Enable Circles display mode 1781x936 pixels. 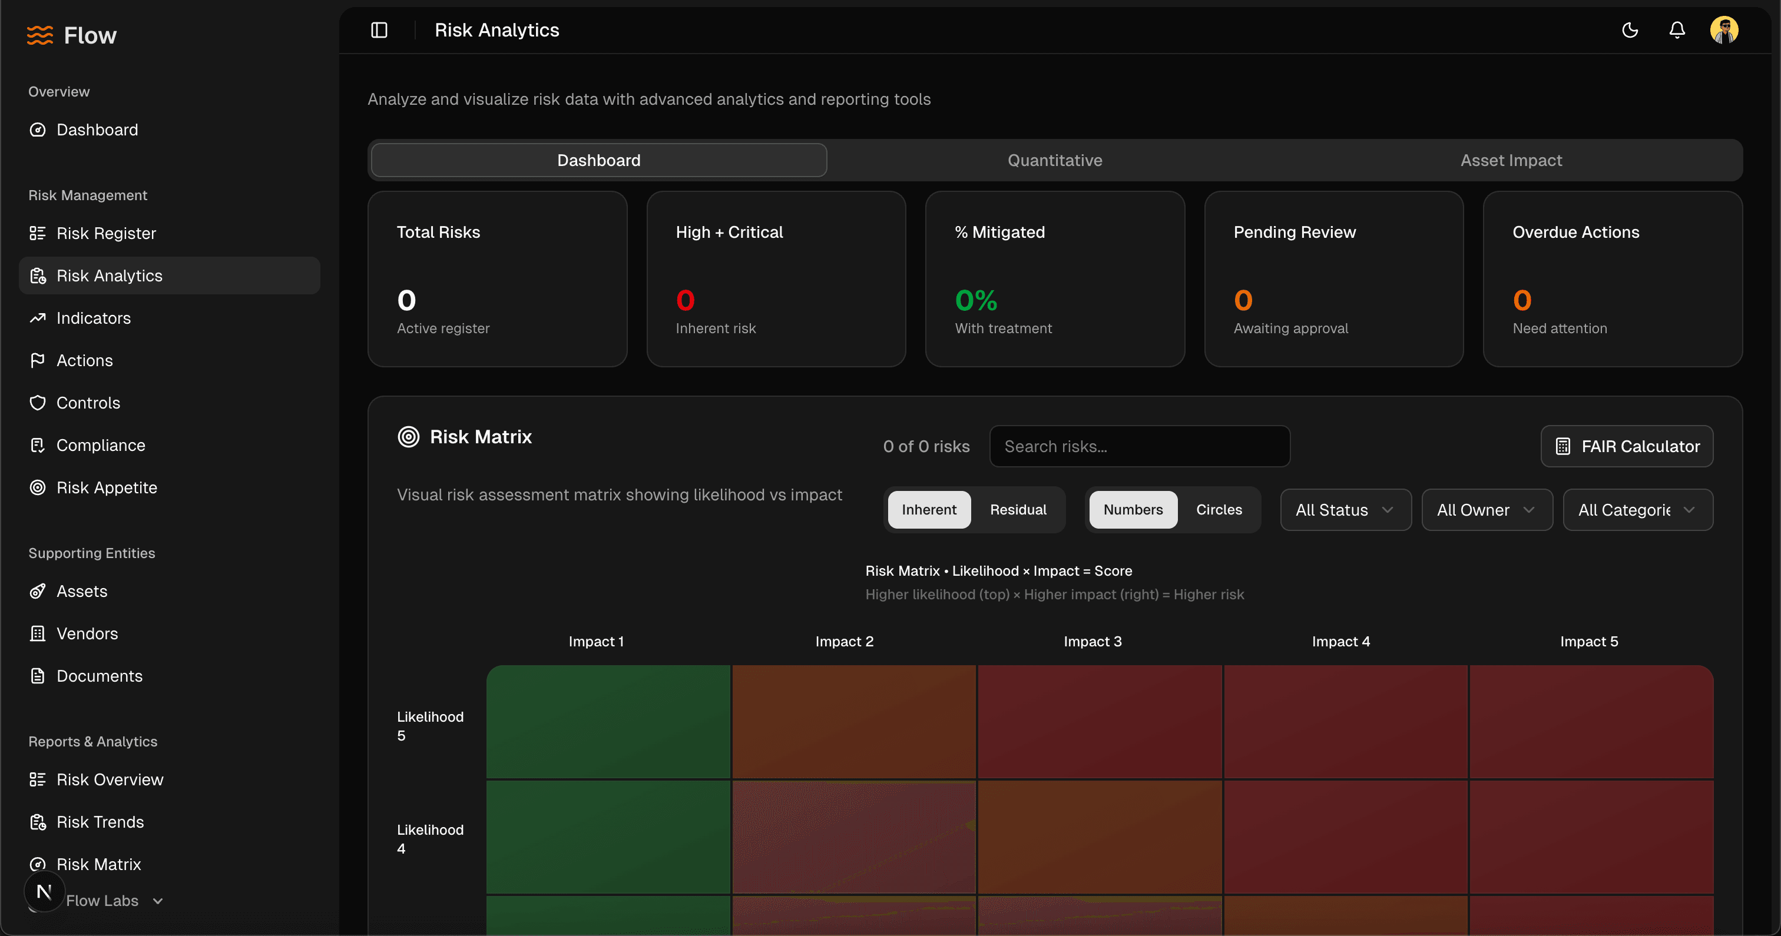click(x=1219, y=509)
